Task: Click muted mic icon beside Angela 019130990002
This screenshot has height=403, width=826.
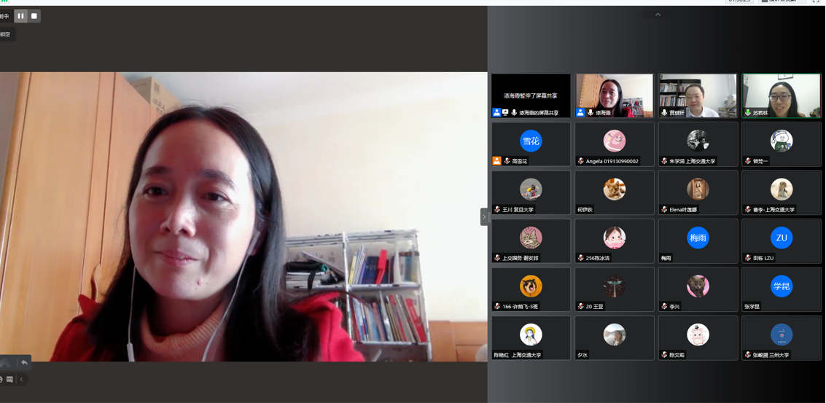Action: (x=580, y=160)
